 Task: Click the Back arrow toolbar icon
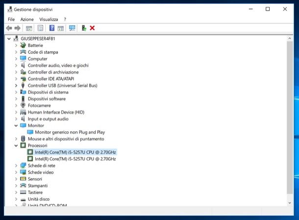click(x=9, y=28)
